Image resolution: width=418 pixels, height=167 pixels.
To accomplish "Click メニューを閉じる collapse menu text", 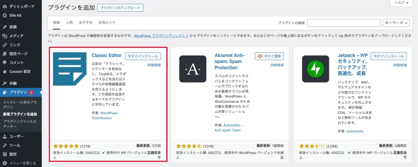I will click(x=23, y=163).
